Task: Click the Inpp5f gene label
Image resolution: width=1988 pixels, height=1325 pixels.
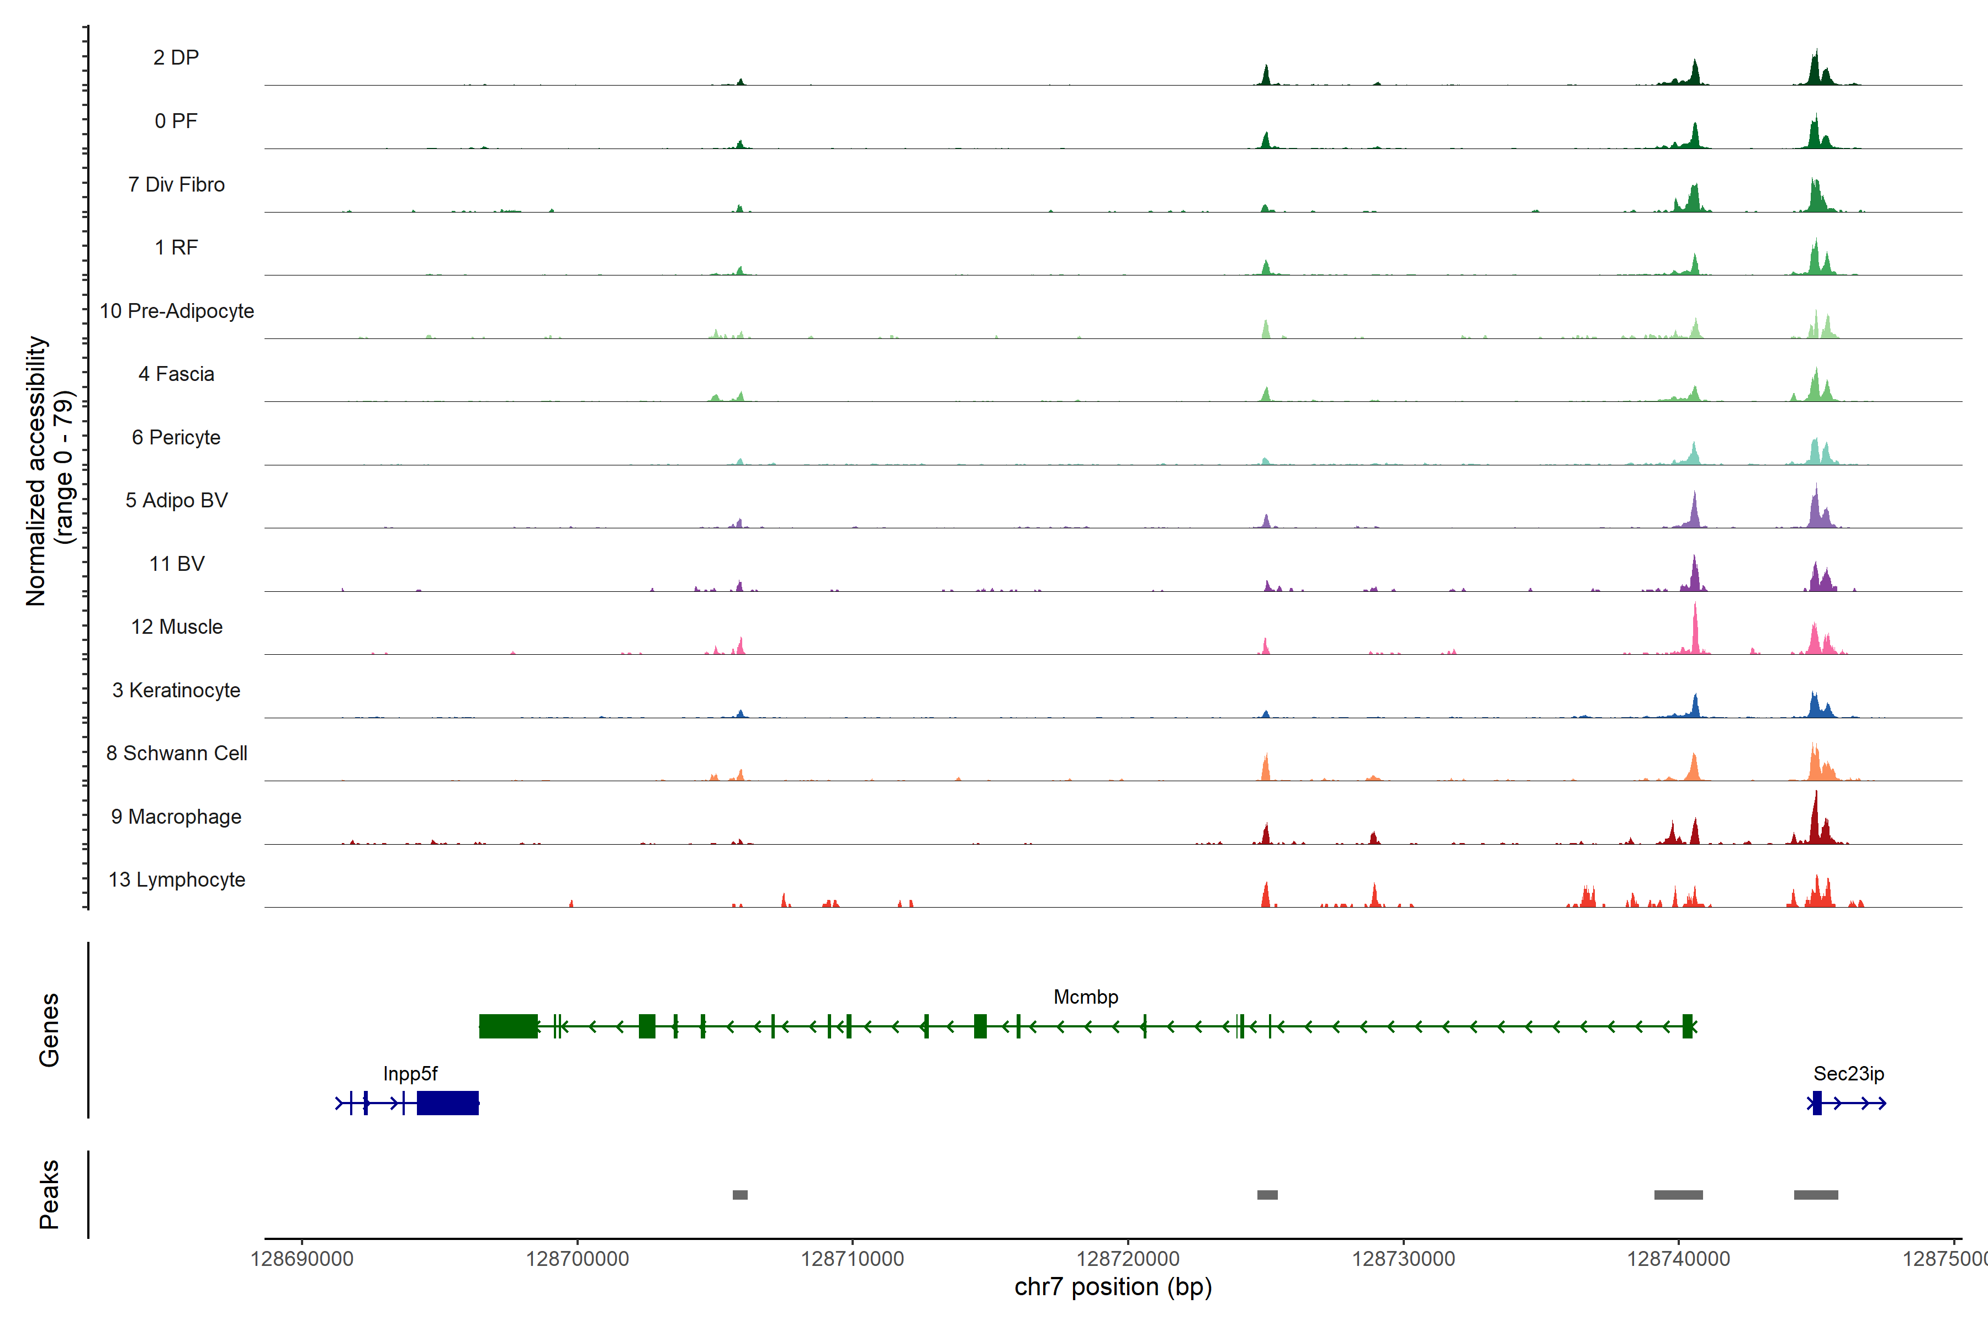Action: [410, 1074]
